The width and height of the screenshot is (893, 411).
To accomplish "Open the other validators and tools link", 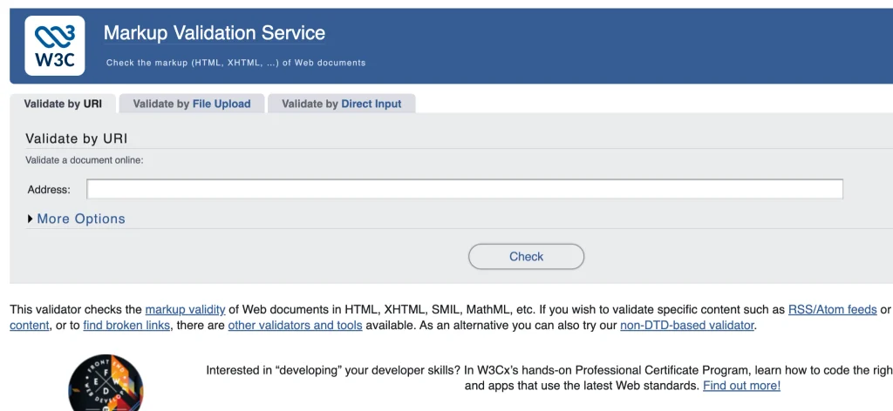I will tap(295, 326).
